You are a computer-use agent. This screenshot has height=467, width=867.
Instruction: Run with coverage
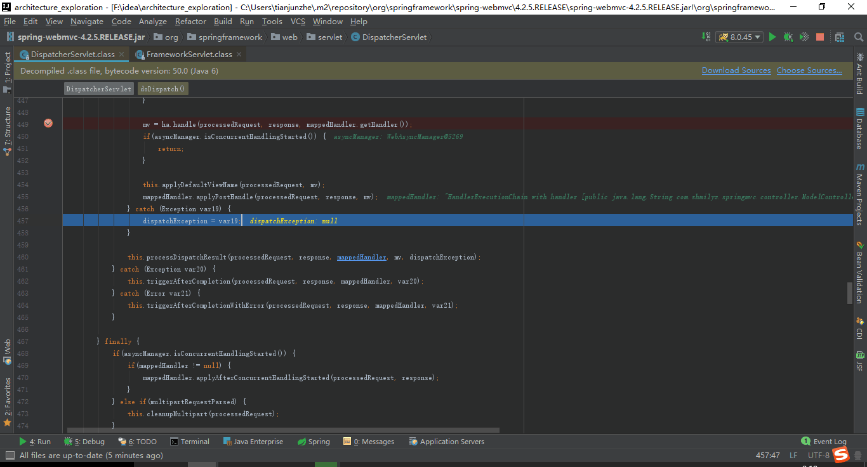point(803,37)
